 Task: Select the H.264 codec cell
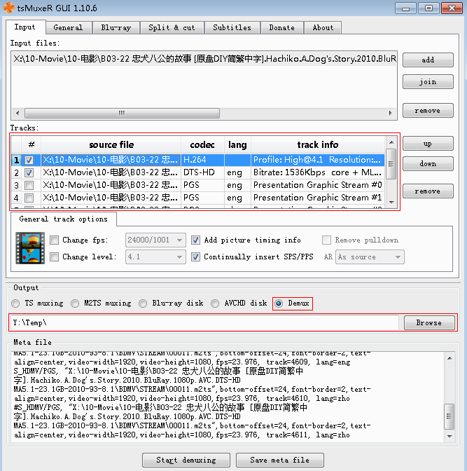point(202,160)
